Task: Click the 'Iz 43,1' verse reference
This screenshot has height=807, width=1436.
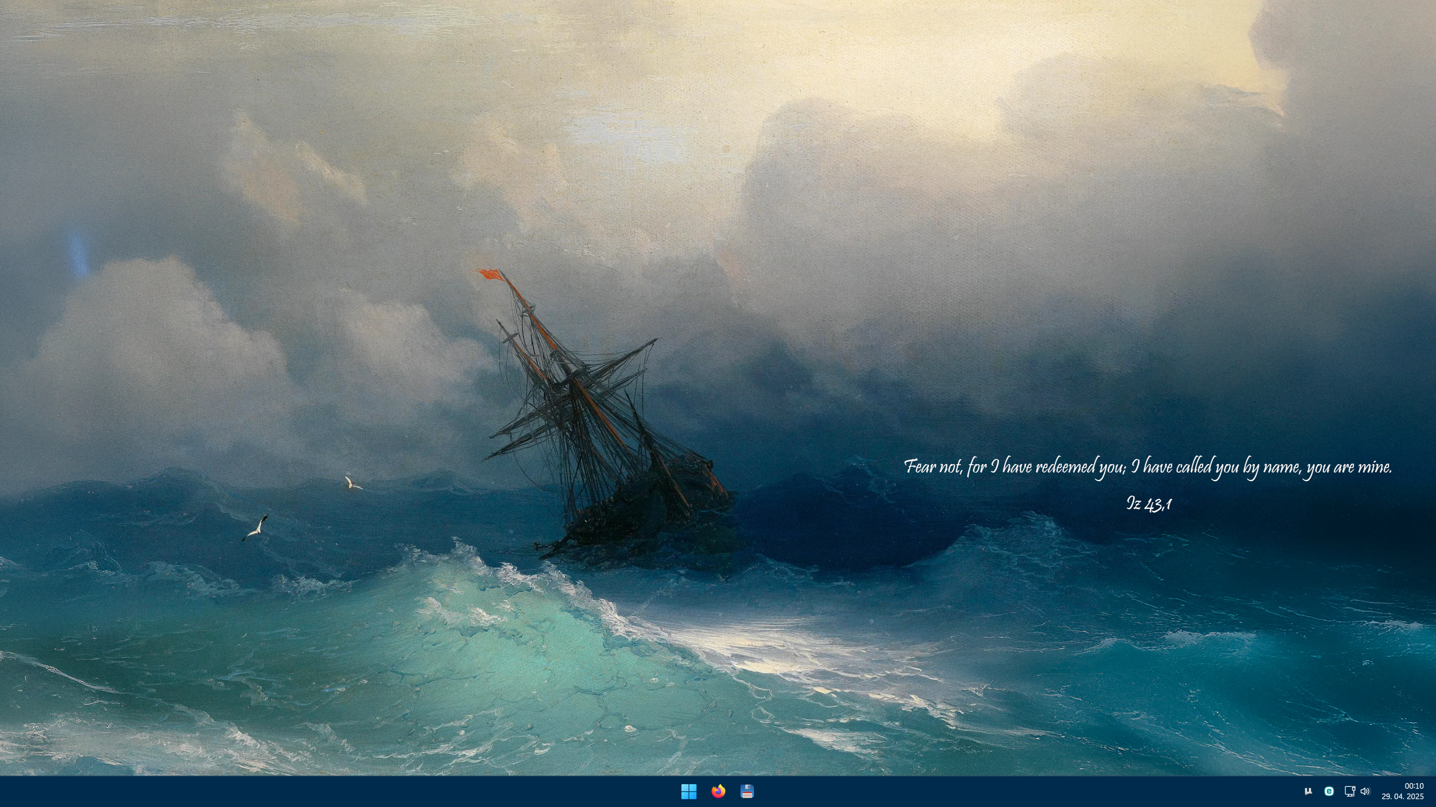Action: (x=1148, y=504)
